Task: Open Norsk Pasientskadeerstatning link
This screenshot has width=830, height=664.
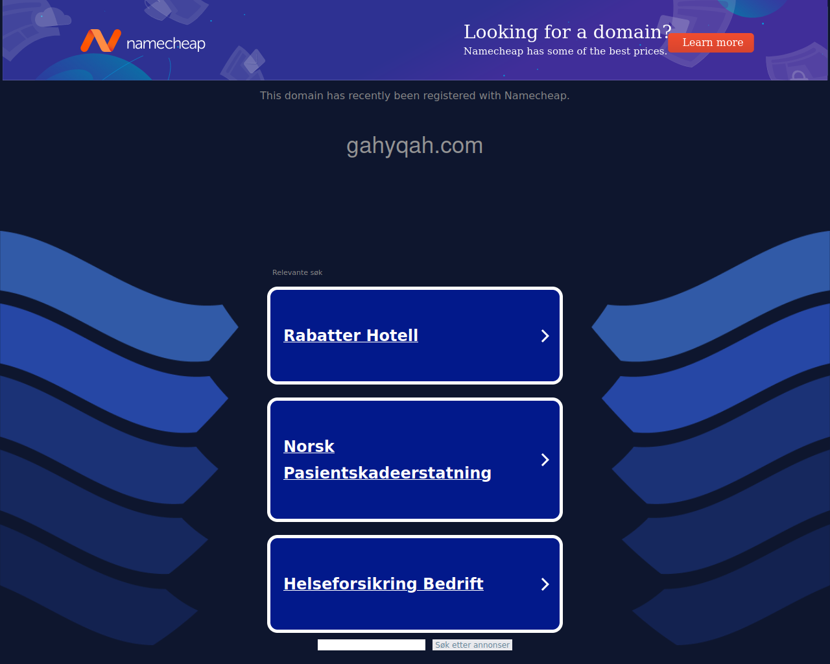Action: 387,460
